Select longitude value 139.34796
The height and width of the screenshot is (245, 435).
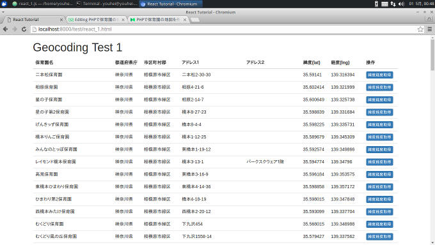coord(342,162)
